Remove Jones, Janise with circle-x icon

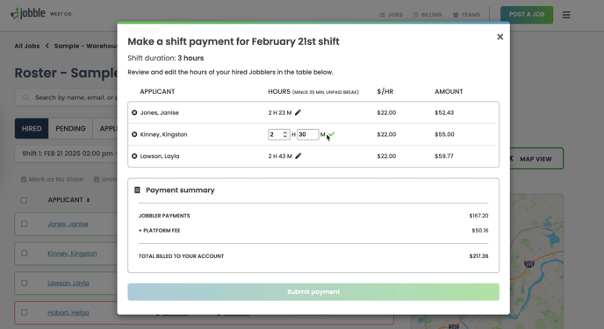click(x=134, y=112)
